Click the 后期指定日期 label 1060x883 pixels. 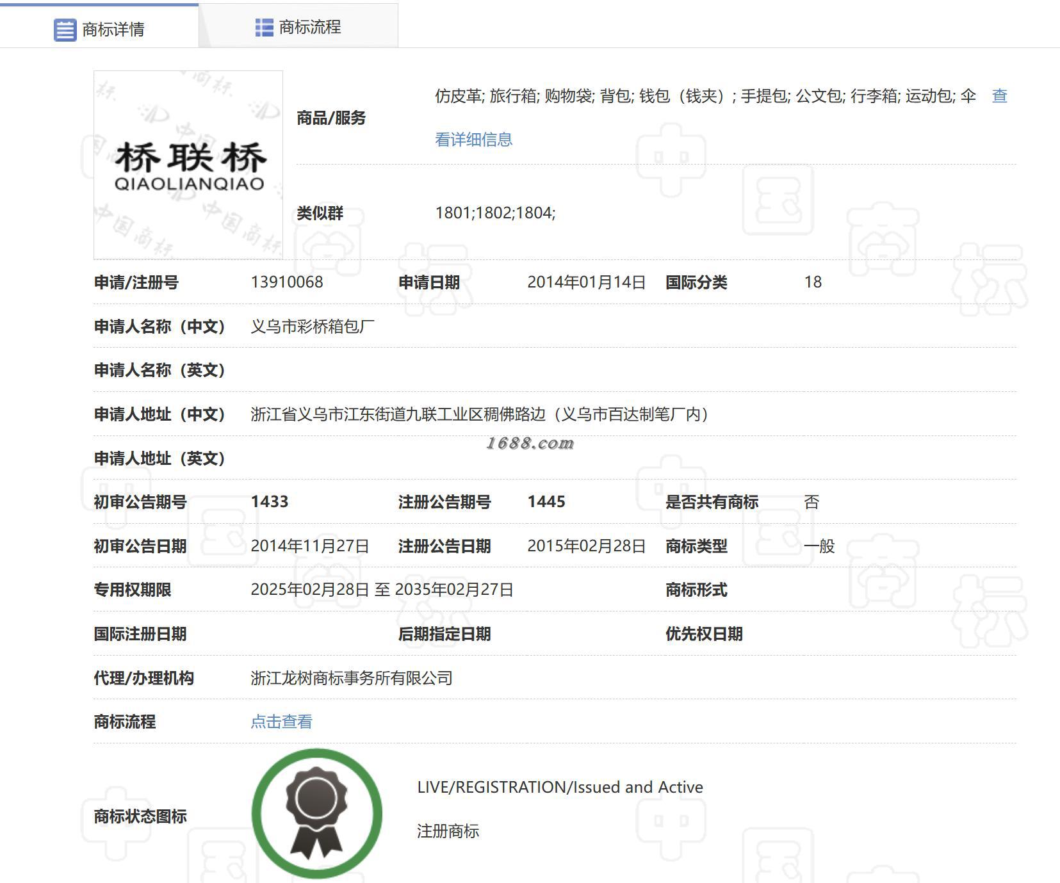[x=444, y=634]
